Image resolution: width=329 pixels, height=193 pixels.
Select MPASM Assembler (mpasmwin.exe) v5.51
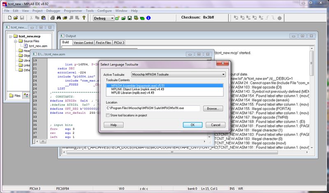pos(165,86)
